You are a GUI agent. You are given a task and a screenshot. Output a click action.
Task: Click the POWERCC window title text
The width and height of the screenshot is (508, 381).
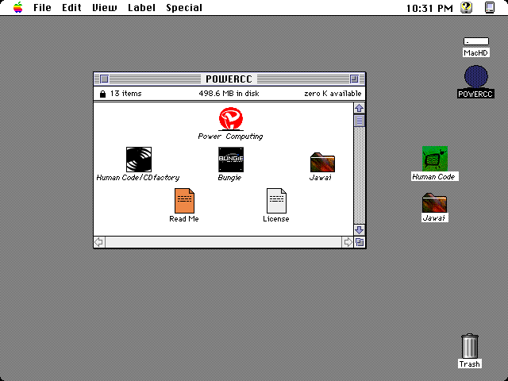point(229,79)
